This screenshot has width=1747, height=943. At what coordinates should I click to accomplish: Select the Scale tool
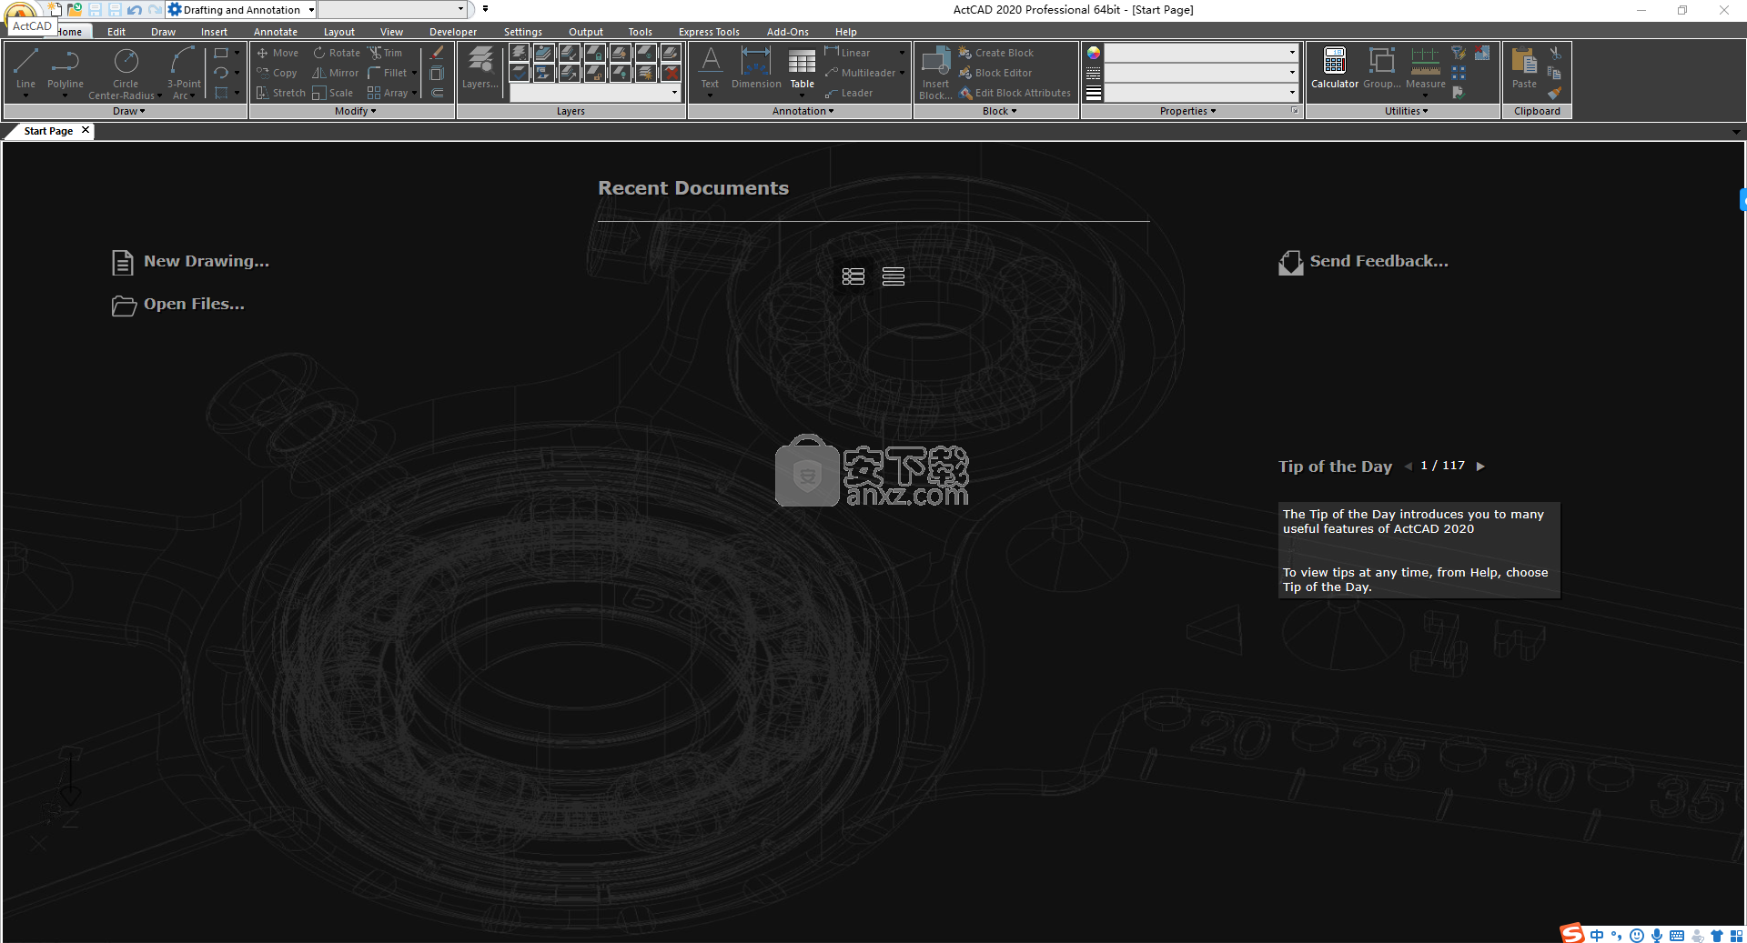tap(333, 93)
